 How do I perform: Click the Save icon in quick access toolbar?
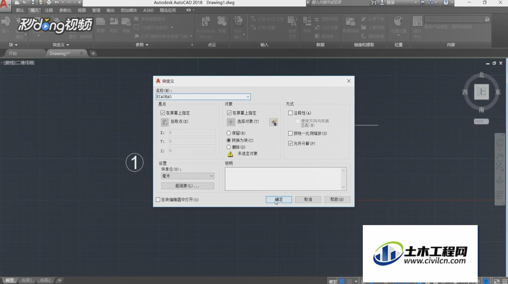pos(33,3)
